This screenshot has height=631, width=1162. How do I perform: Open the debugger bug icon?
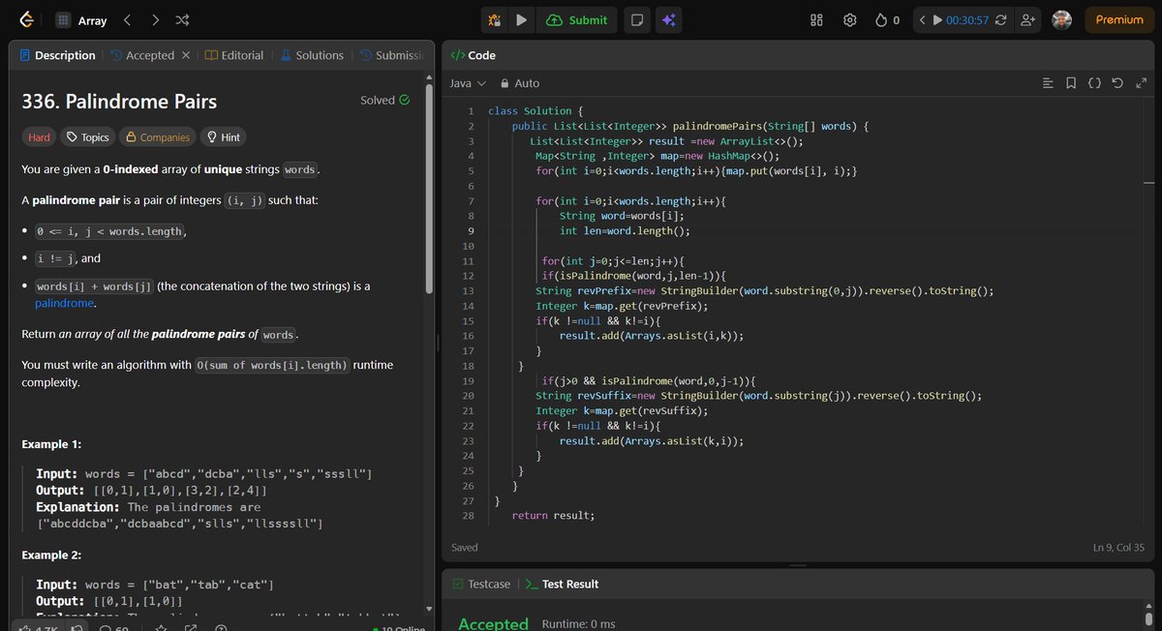coord(495,19)
